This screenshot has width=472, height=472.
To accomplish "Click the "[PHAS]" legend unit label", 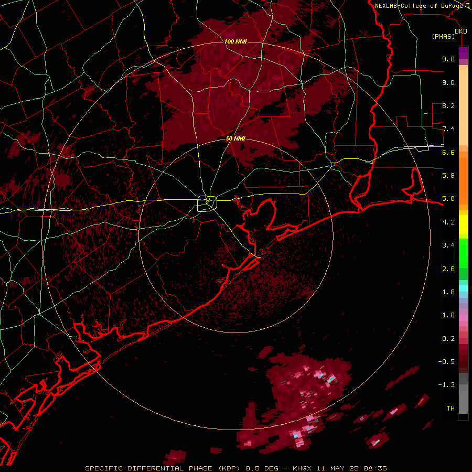I will pos(443,37).
